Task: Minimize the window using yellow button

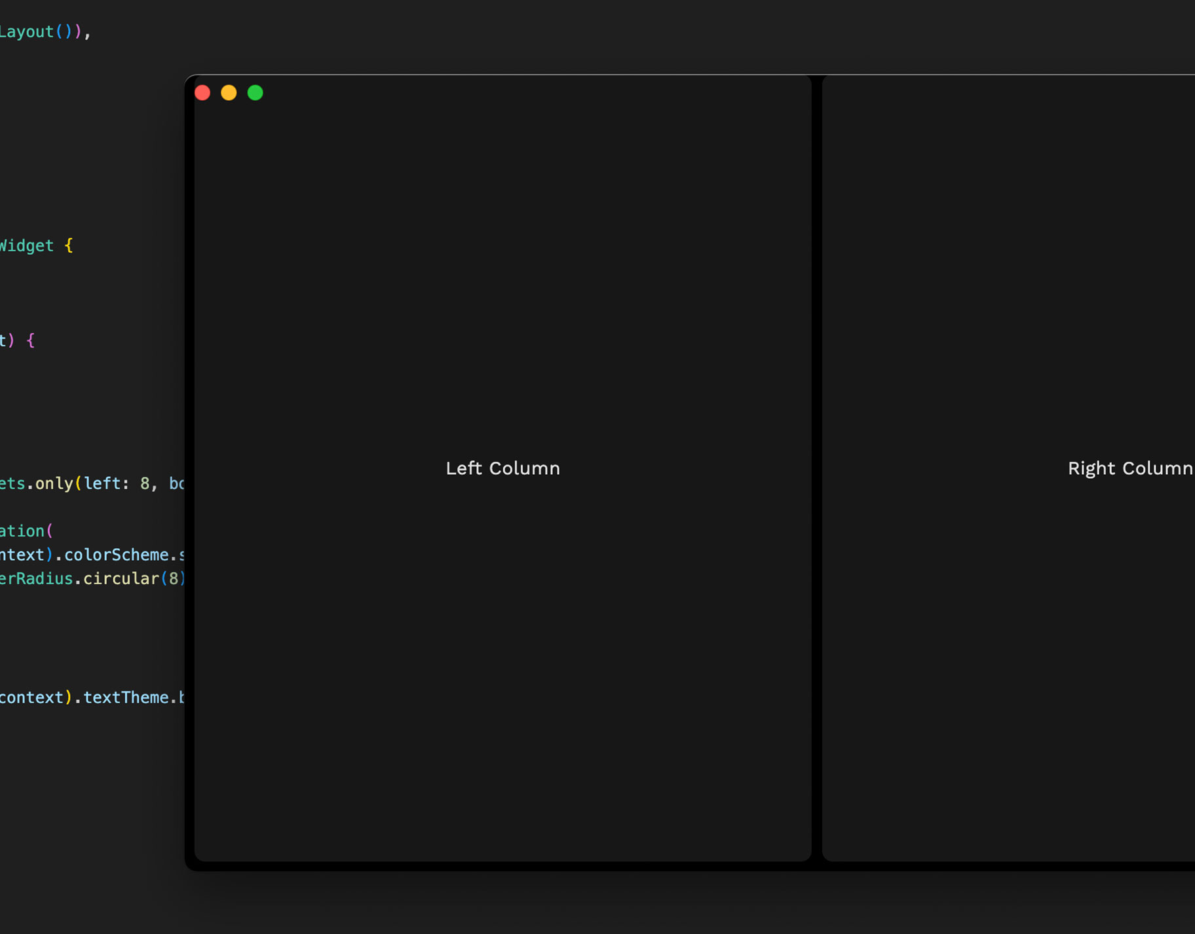Action: pyautogui.click(x=229, y=93)
